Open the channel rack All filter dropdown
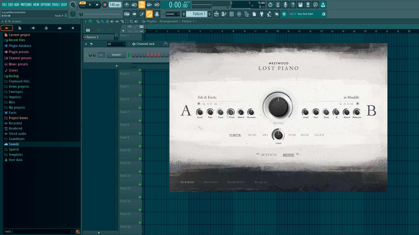419x235 pixels. (116, 44)
